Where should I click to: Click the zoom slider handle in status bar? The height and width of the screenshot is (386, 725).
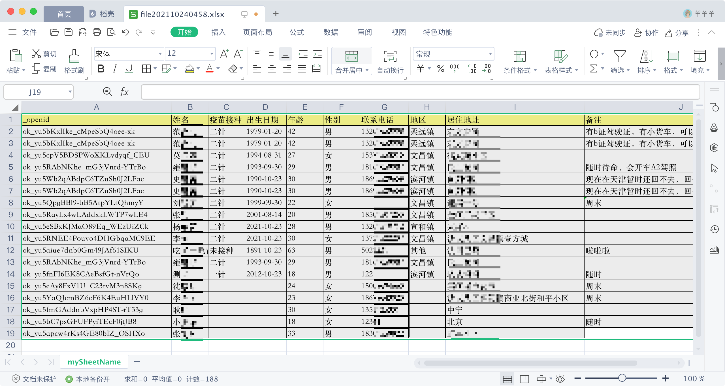(x=622, y=378)
